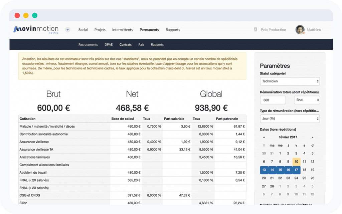342x214 pixels.
Task: Deselect date 17 in the calendar
Action: 296,170
